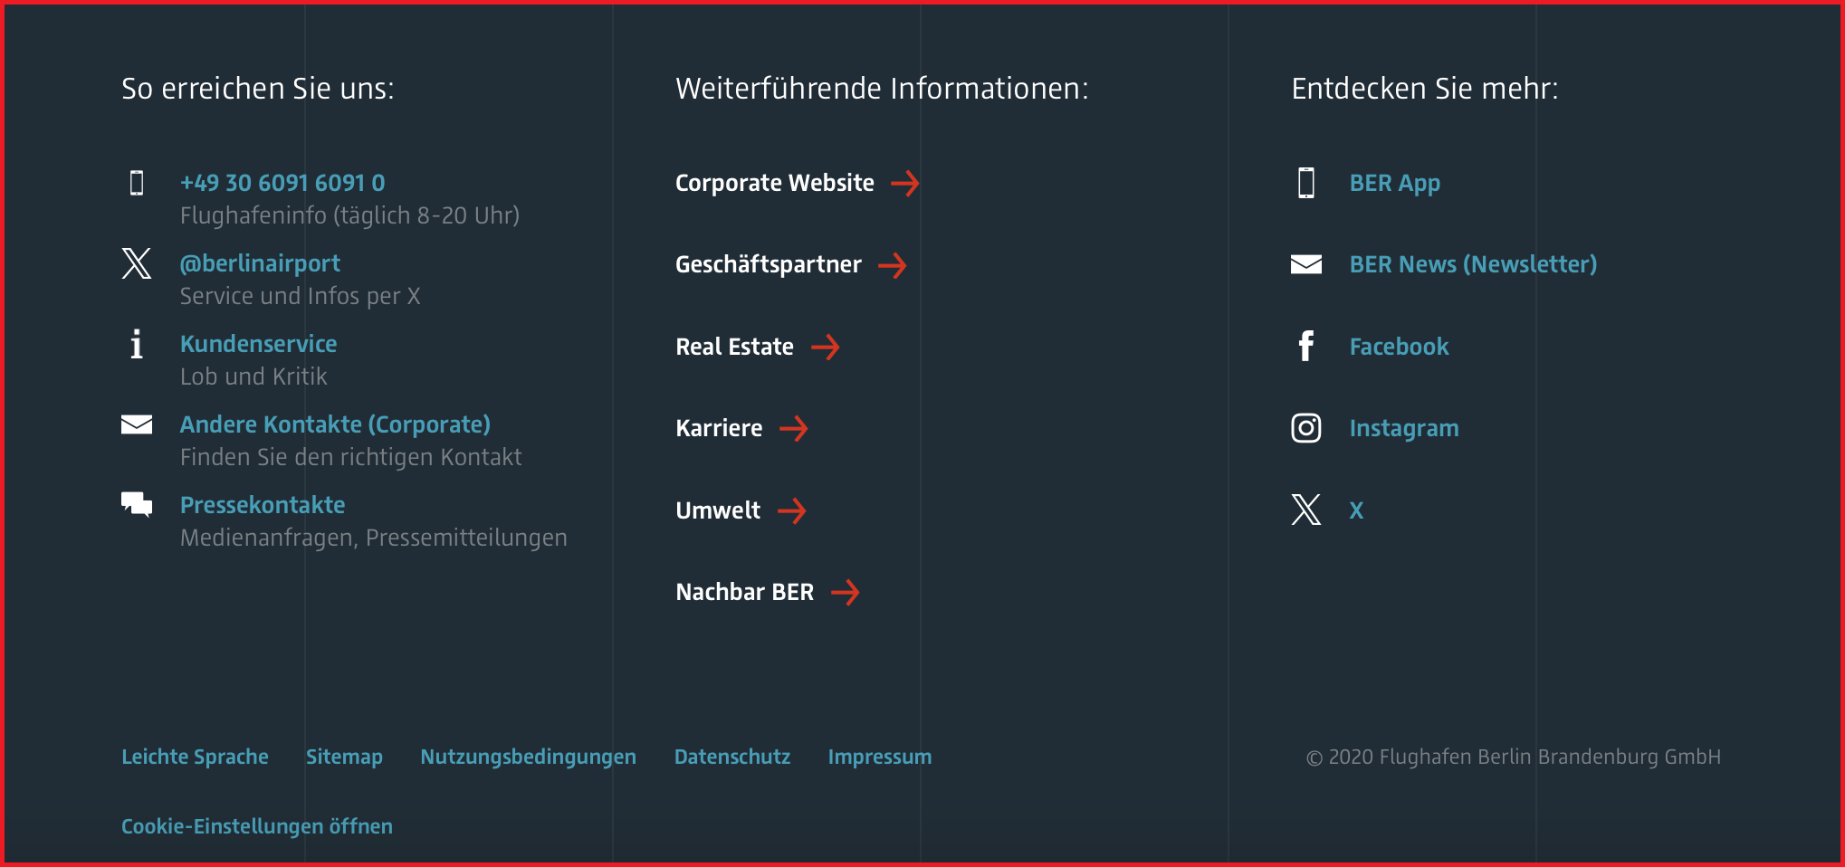
Task: Click the '© 2020 Flughafen Berlin Brandenburg GmbH' text
Action: (x=1513, y=757)
